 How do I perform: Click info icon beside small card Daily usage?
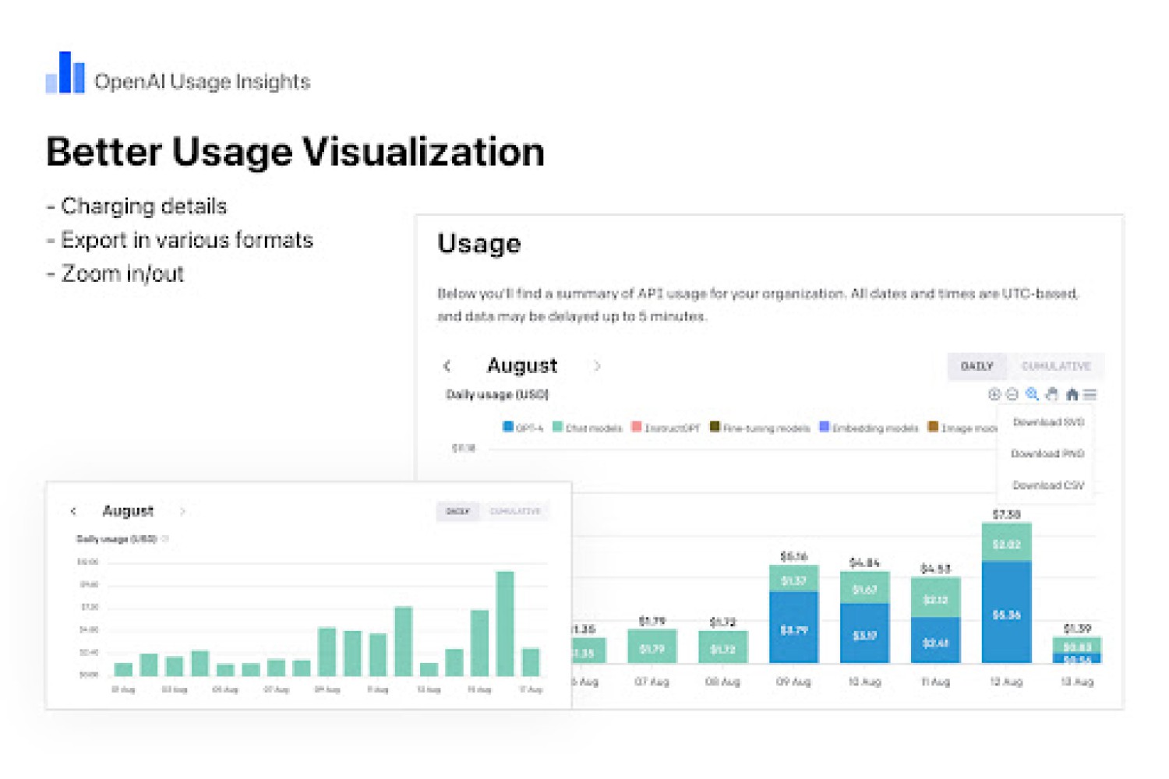165,538
